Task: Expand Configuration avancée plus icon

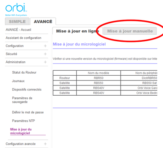Action: click(45, 144)
